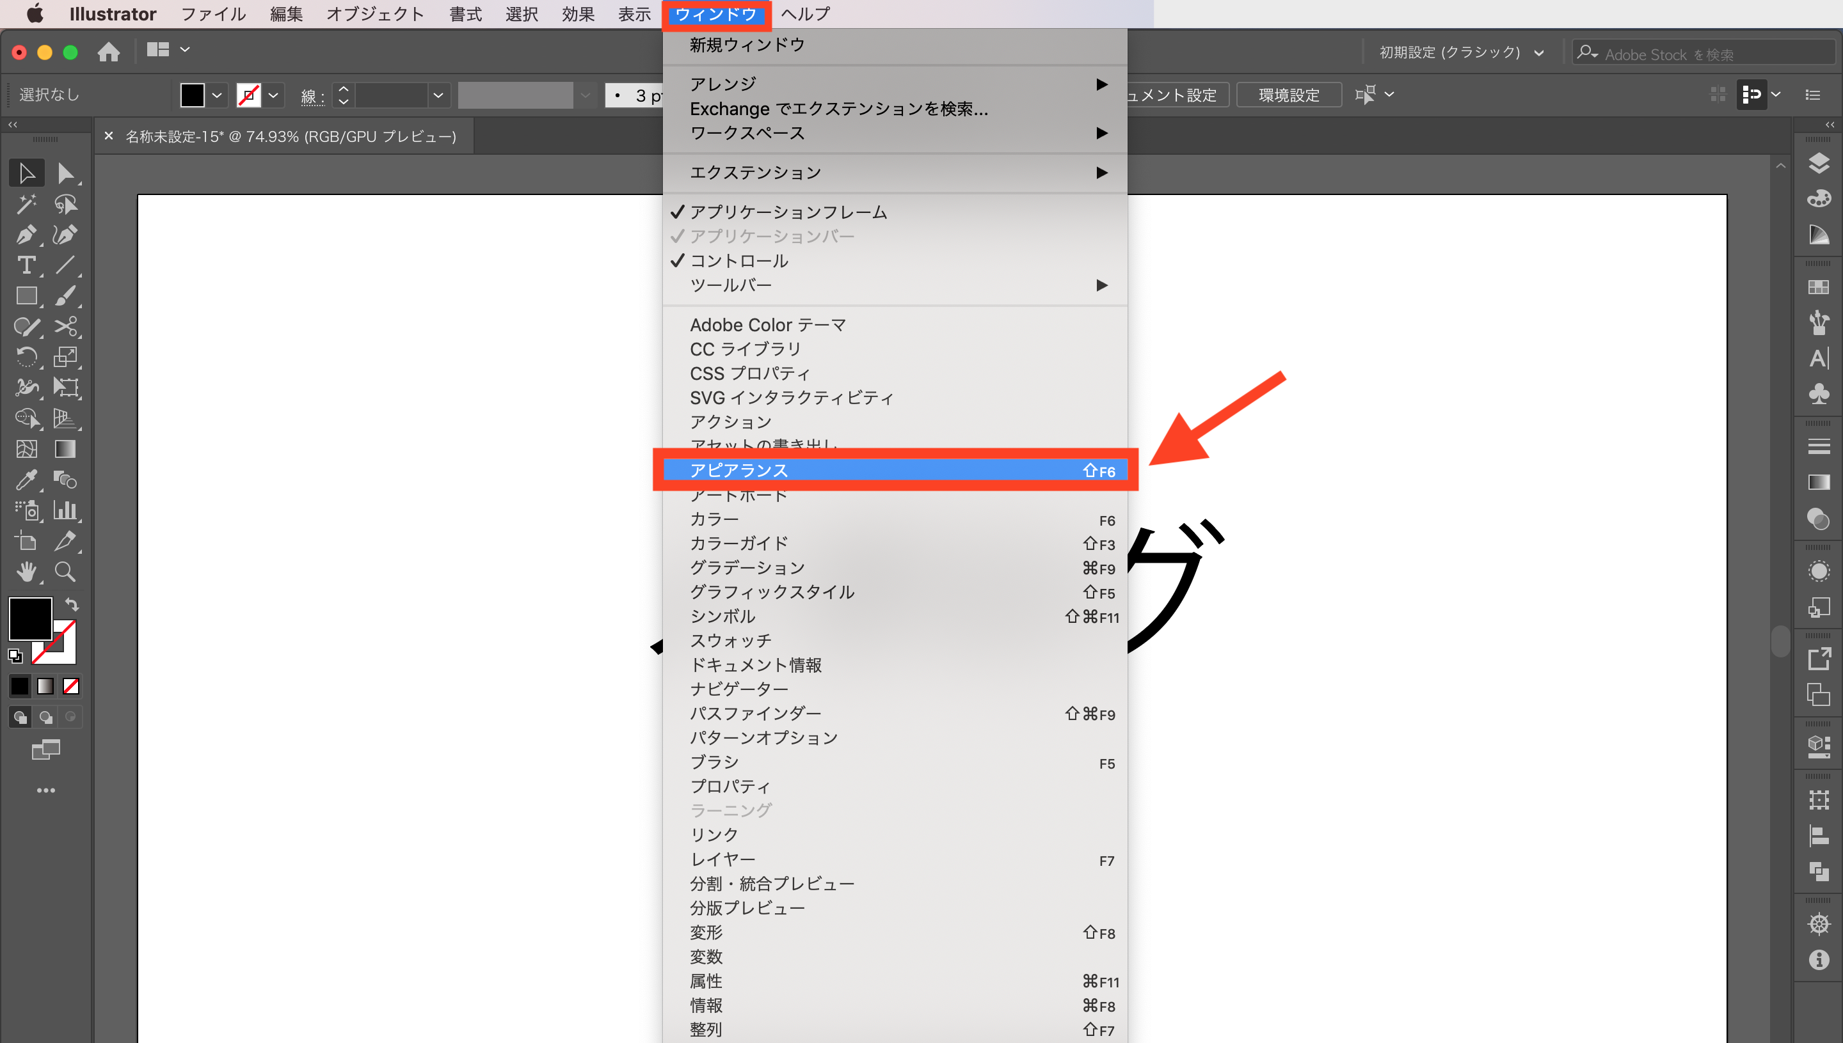The image size is (1843, 1043).
Task: Click the black fill swatch in control bar
Action: pyautogui.click(x=192, y=95)
